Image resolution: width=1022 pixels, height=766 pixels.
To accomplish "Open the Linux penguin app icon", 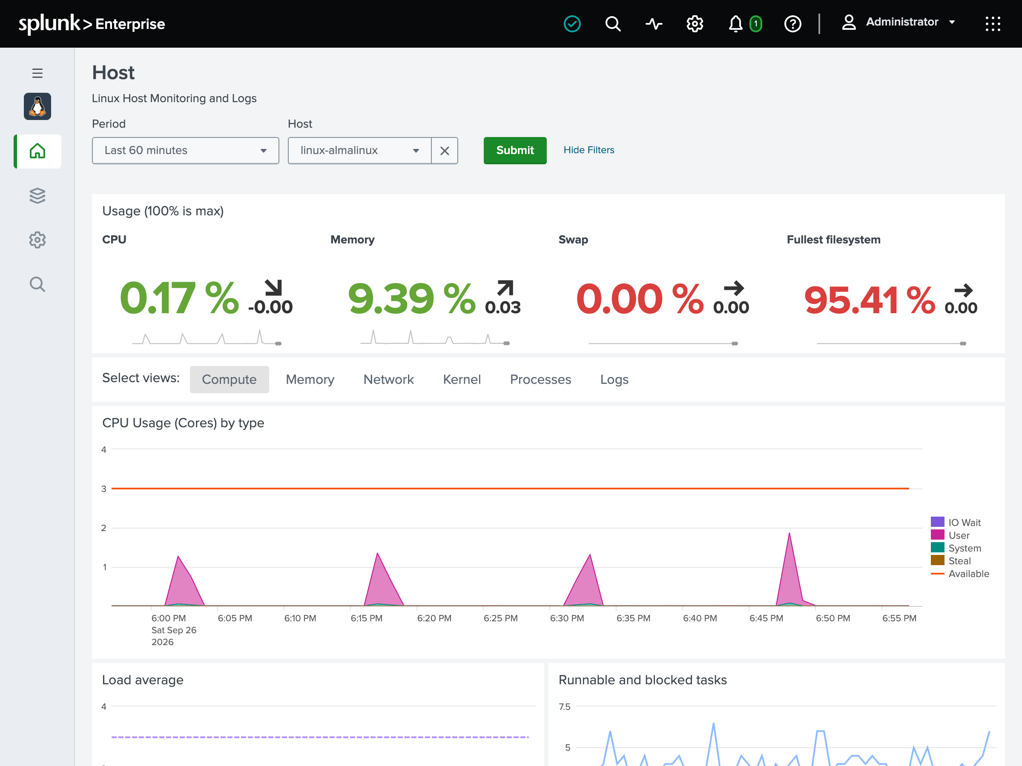I will (x=37, y=106).
